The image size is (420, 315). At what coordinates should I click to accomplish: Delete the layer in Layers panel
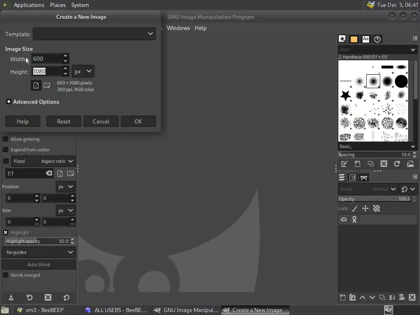pyautogui.click(x=412, y=297)
